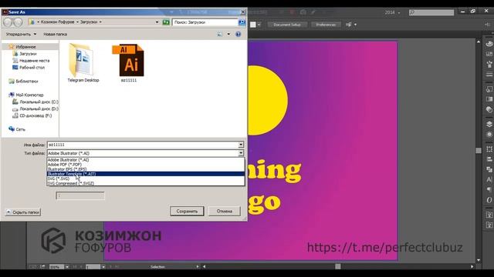The image size is (494, 277).
Task: Open the Color panel palette icon
Action: coord(489,45)
